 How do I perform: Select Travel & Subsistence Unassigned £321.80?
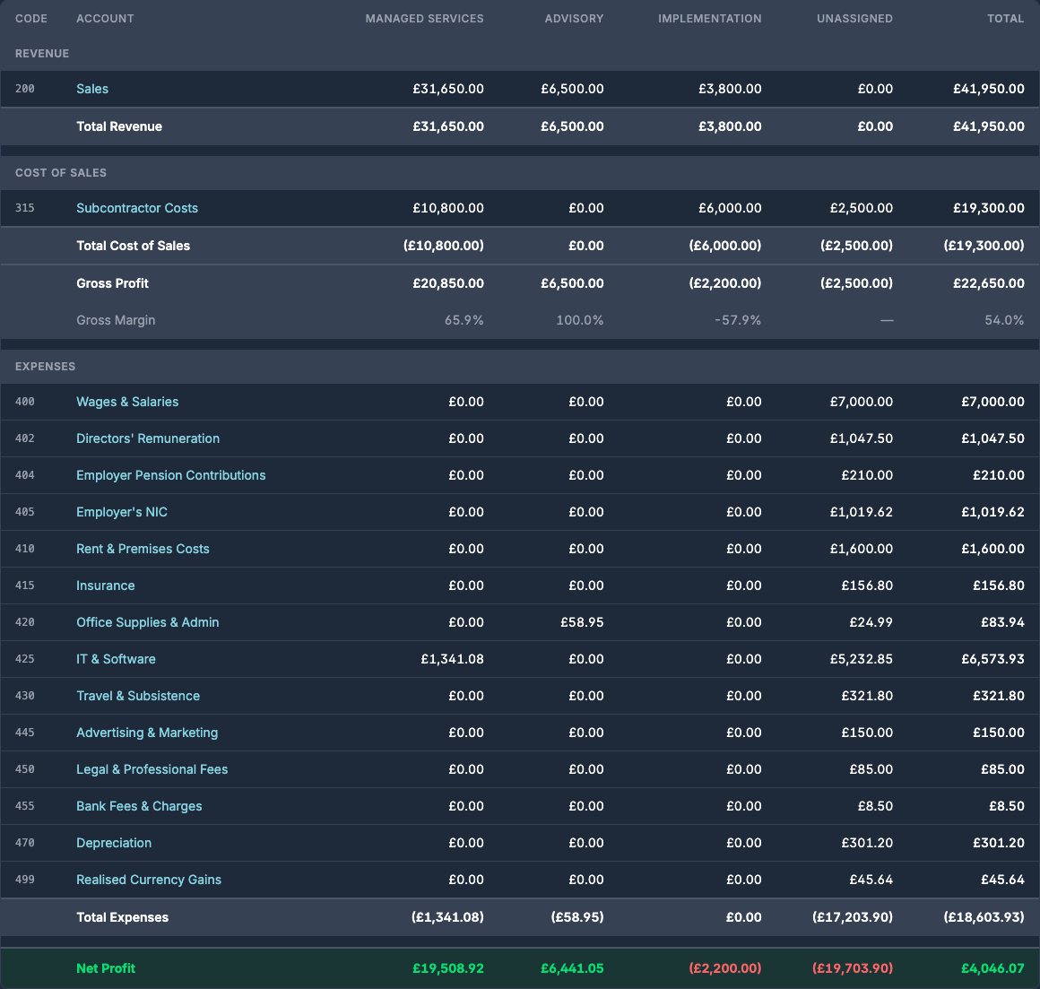(868, 696)
